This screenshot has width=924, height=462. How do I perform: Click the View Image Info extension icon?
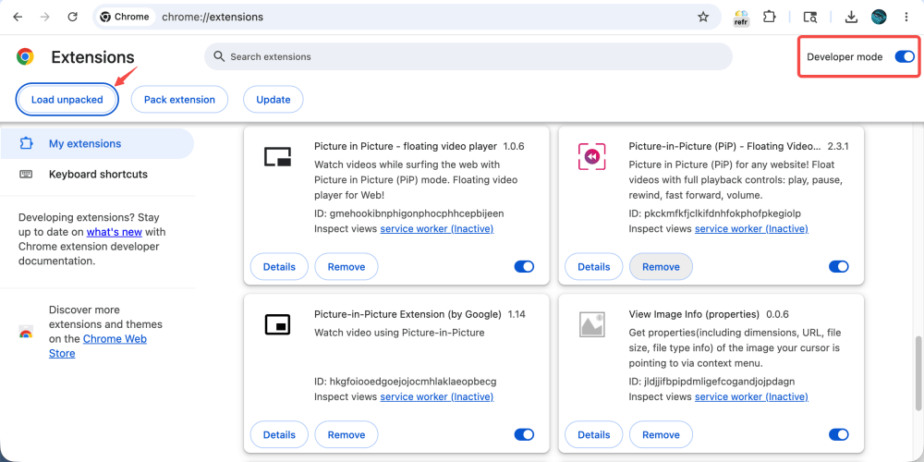591,324
